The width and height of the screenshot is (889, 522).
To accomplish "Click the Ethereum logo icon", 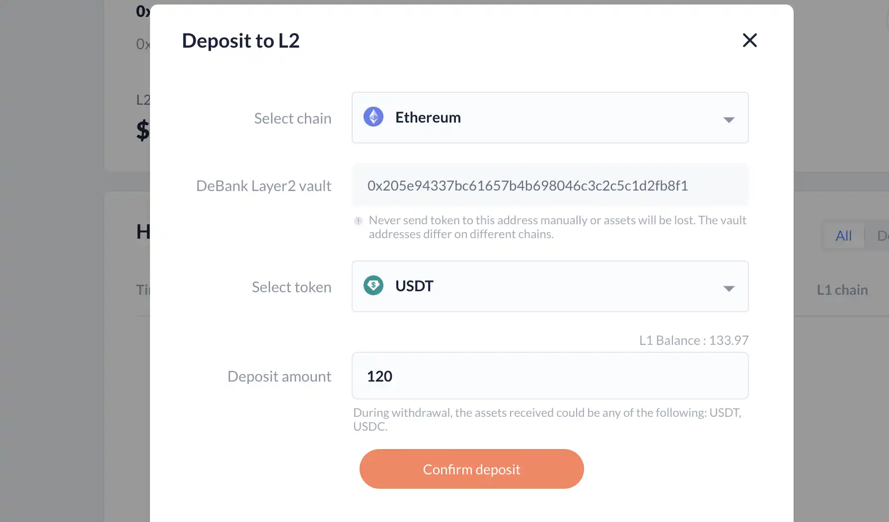I will 373,117.
